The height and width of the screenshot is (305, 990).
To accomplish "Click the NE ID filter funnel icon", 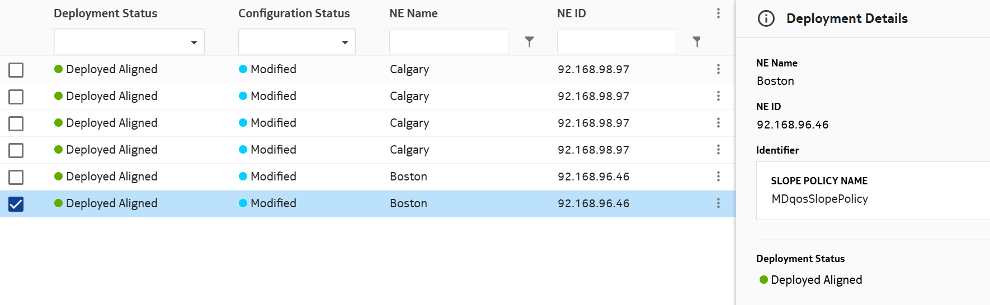I will [x=696, y=42].
